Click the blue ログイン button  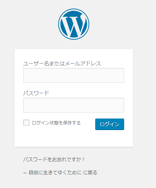click(x=110, y=124)
